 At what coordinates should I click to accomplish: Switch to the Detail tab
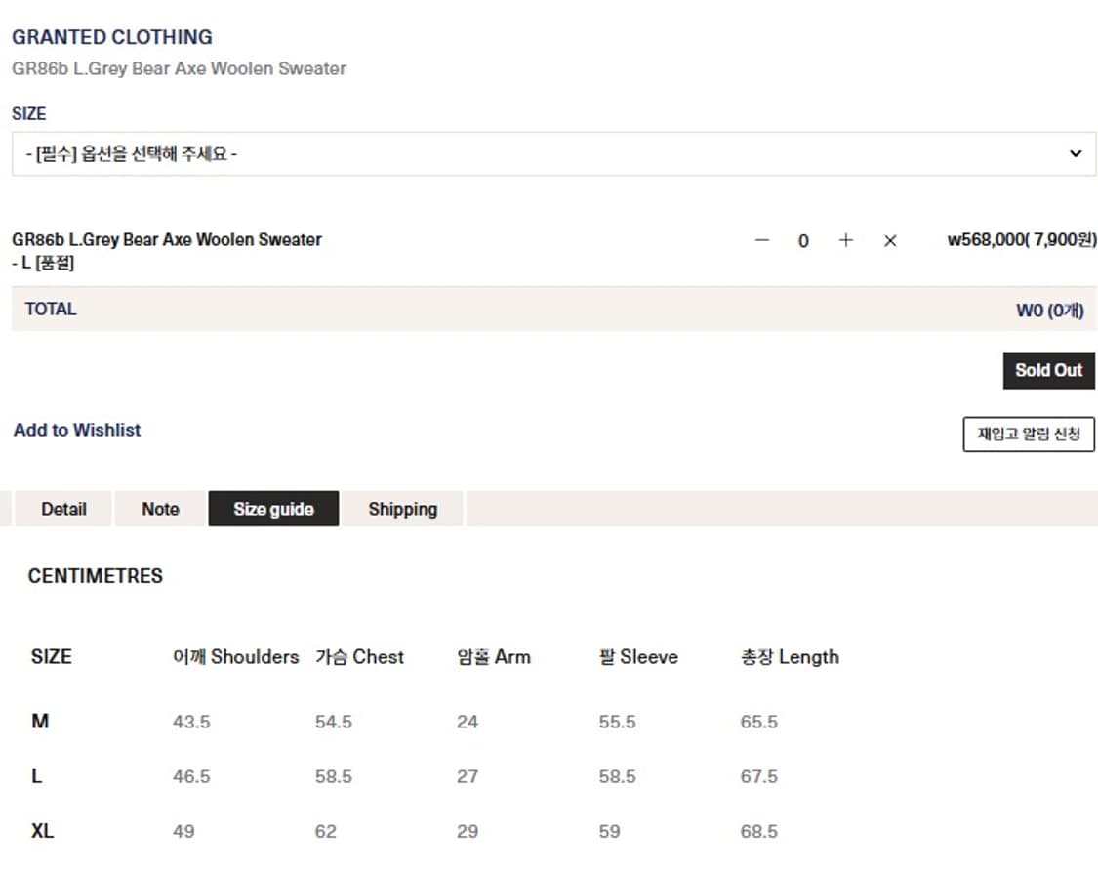(63, 509)
